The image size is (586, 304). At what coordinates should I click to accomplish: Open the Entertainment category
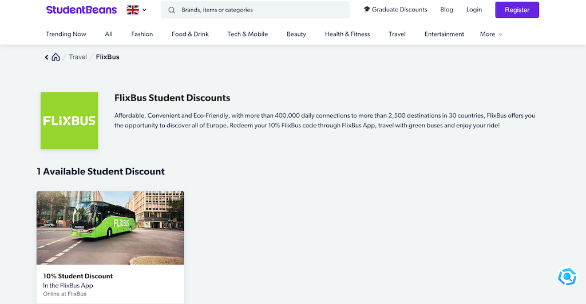pos(444,34)
